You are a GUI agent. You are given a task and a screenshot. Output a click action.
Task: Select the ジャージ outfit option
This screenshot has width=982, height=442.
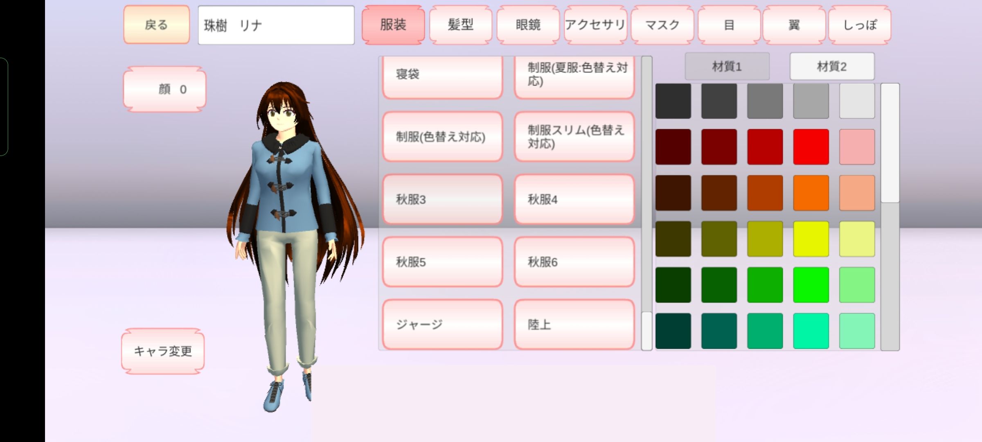click(x=442, y=325)
